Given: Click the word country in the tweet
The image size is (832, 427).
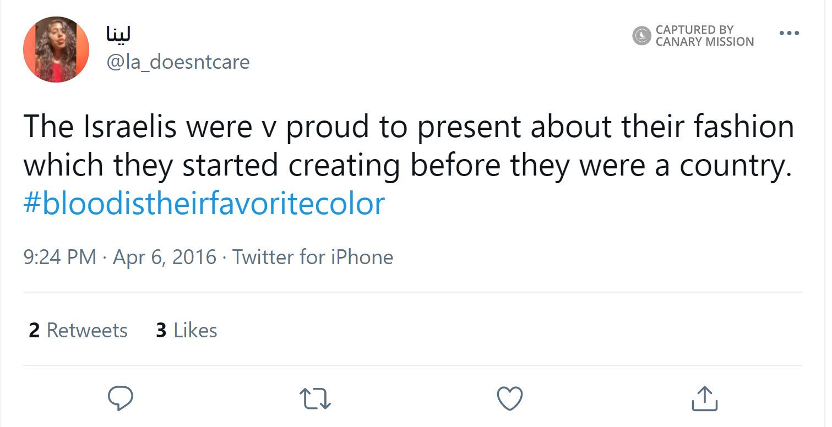Looking at the screenshot, I should pyautogui.click(x=731, y=166).
